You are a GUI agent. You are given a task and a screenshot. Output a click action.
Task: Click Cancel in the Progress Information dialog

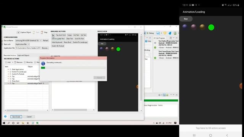click(x=100, y=78)
